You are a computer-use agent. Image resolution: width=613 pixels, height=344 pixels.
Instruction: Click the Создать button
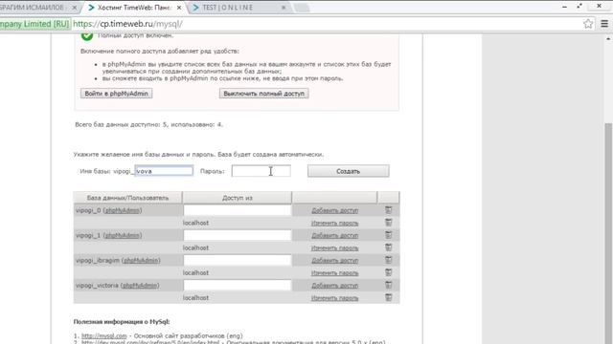pyautogui.click(x=348, y=171)
